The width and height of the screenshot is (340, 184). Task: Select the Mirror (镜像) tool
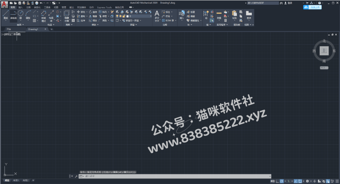[93, 16]
